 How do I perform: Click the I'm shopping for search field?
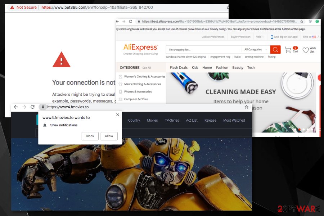point(203,50)
